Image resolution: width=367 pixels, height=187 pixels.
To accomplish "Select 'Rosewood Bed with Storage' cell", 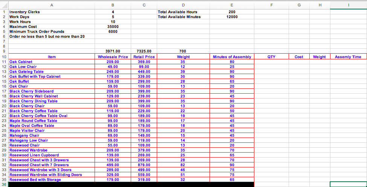I will [x=52, y=180].
